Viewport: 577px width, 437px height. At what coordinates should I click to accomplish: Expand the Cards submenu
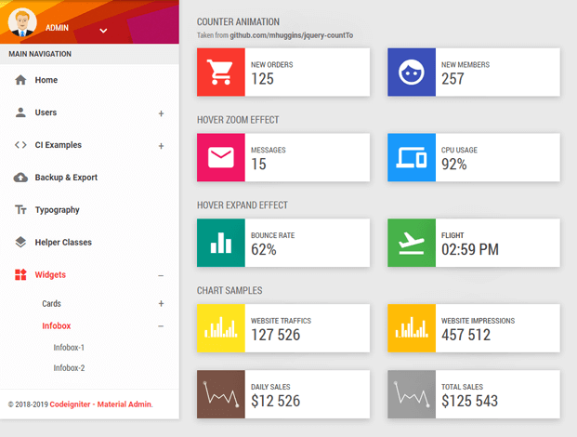[161, 304]
